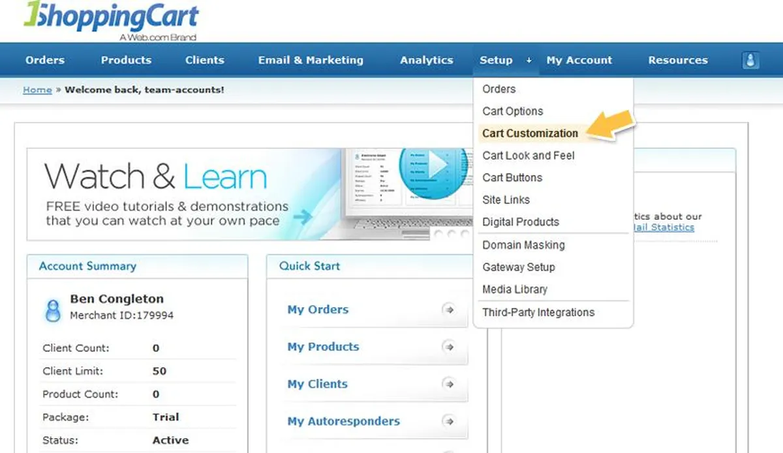Open the Orders navigation menu

pyautogui.click(x=45, y=60)
